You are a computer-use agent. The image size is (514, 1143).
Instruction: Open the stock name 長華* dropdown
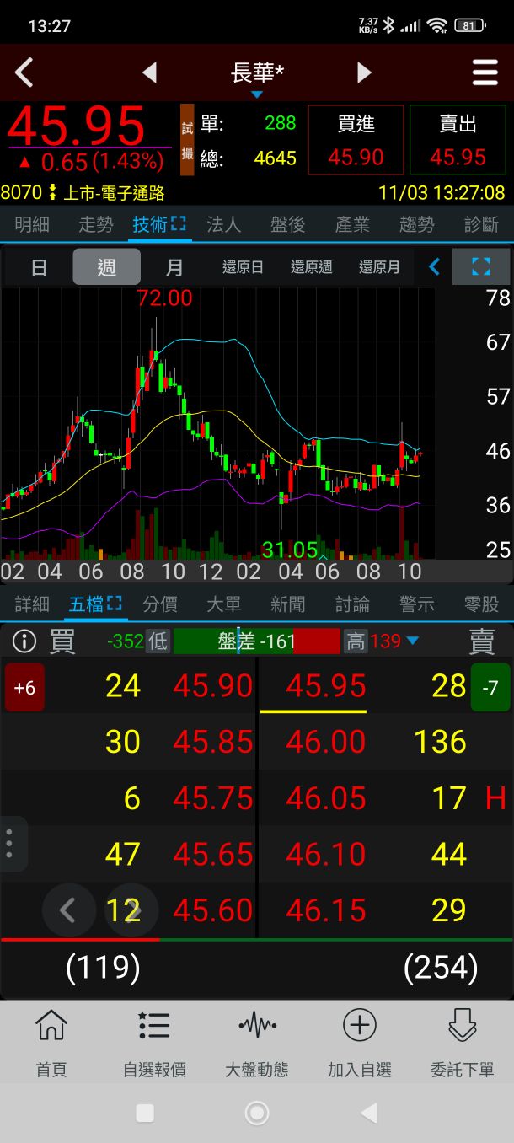coord(257,76)
